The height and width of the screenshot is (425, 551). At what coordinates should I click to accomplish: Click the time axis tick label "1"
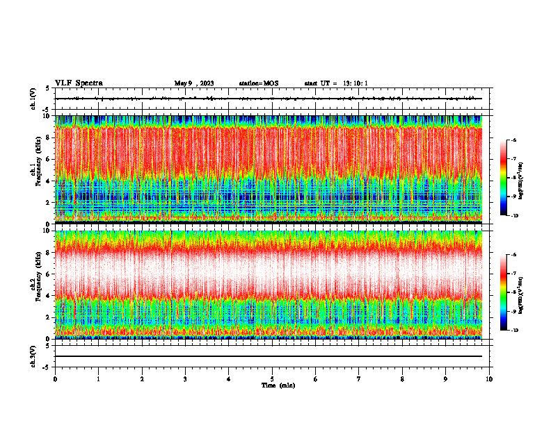98,379
